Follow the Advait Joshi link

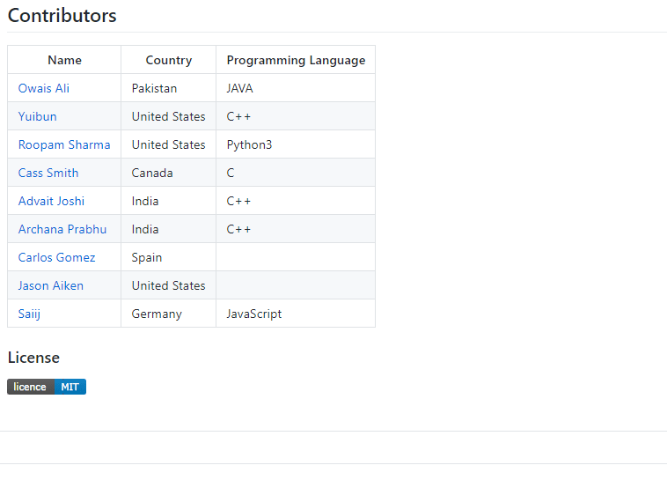pos(51,201)
